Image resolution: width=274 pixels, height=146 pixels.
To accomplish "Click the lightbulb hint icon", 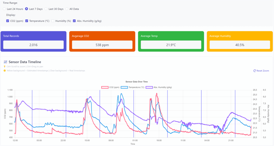I will coord(5,66).
